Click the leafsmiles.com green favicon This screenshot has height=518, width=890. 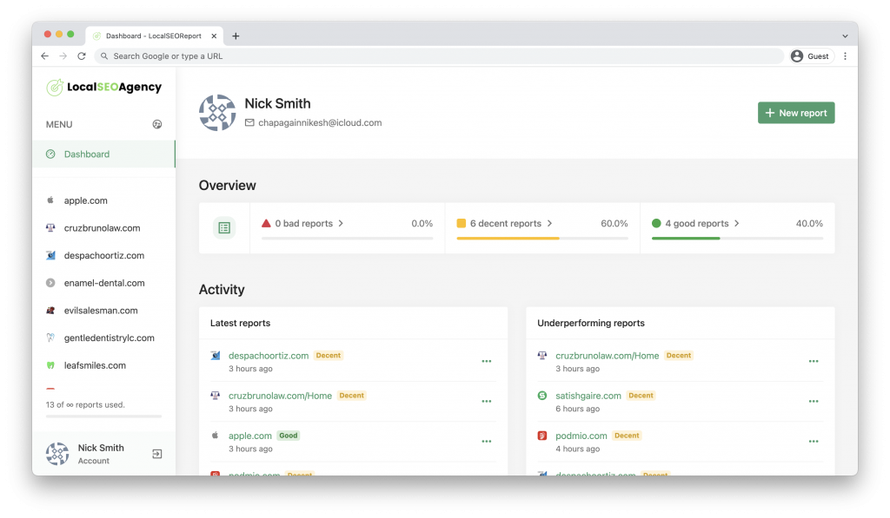click(50, 365)
